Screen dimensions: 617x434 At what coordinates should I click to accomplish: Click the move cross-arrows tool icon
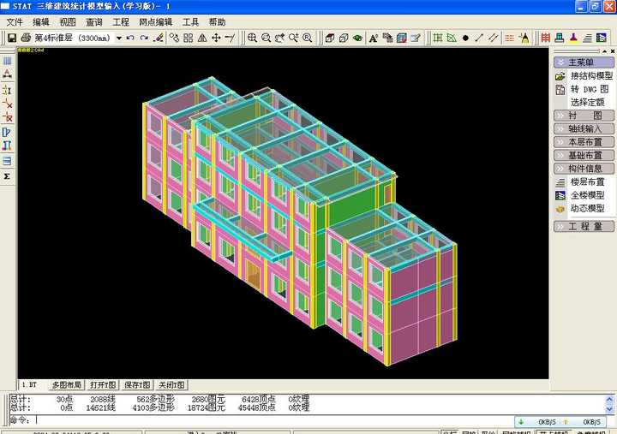click(x=216, y=38)
